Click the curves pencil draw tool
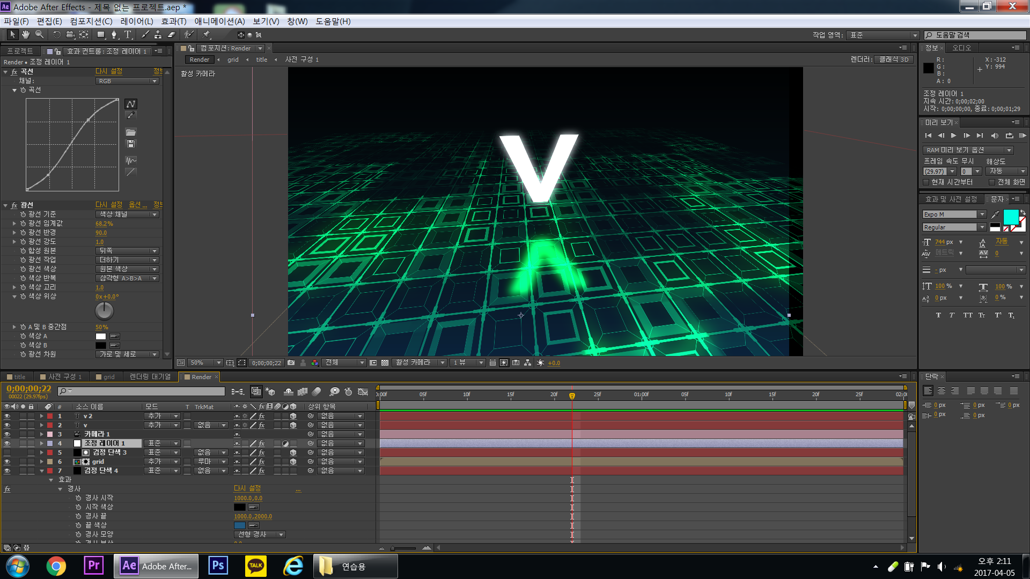Viewport: 1030px width, 579px height. pos(131,115)
